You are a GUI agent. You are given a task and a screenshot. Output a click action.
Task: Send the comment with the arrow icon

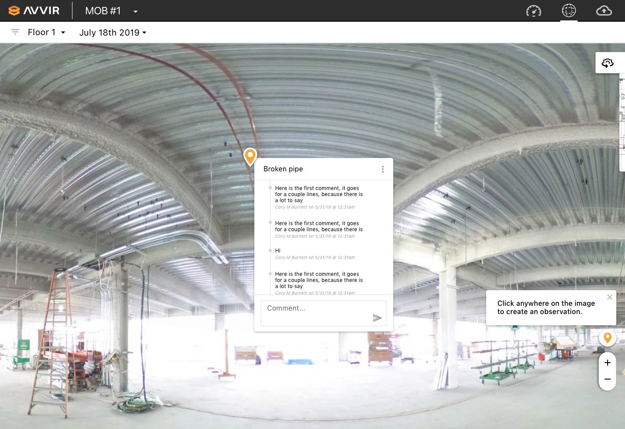[377, 318]
